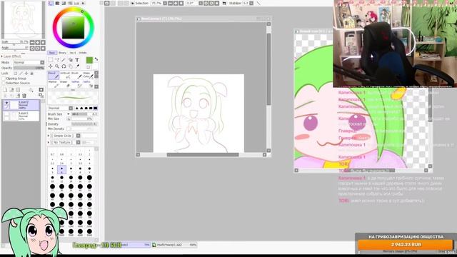Click inside the color wheel saturation square

pos(73,28)
